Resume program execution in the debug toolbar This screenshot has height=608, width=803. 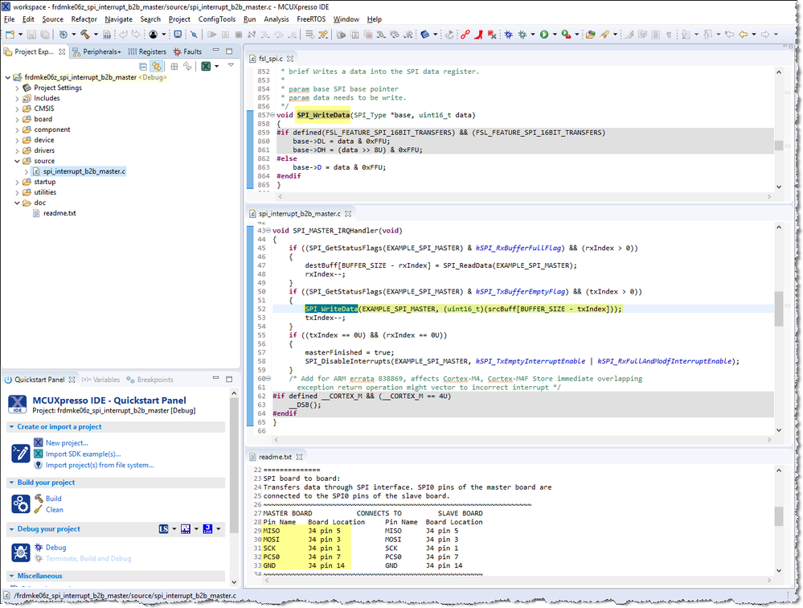point(211,35)
